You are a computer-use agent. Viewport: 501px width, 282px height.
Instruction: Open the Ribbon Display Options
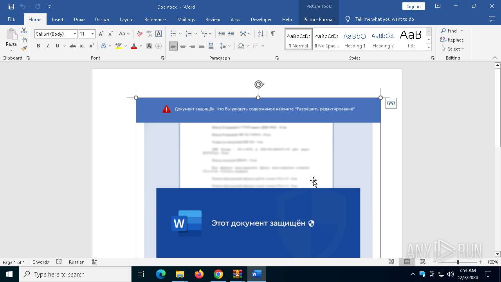(x=438, y=6)
